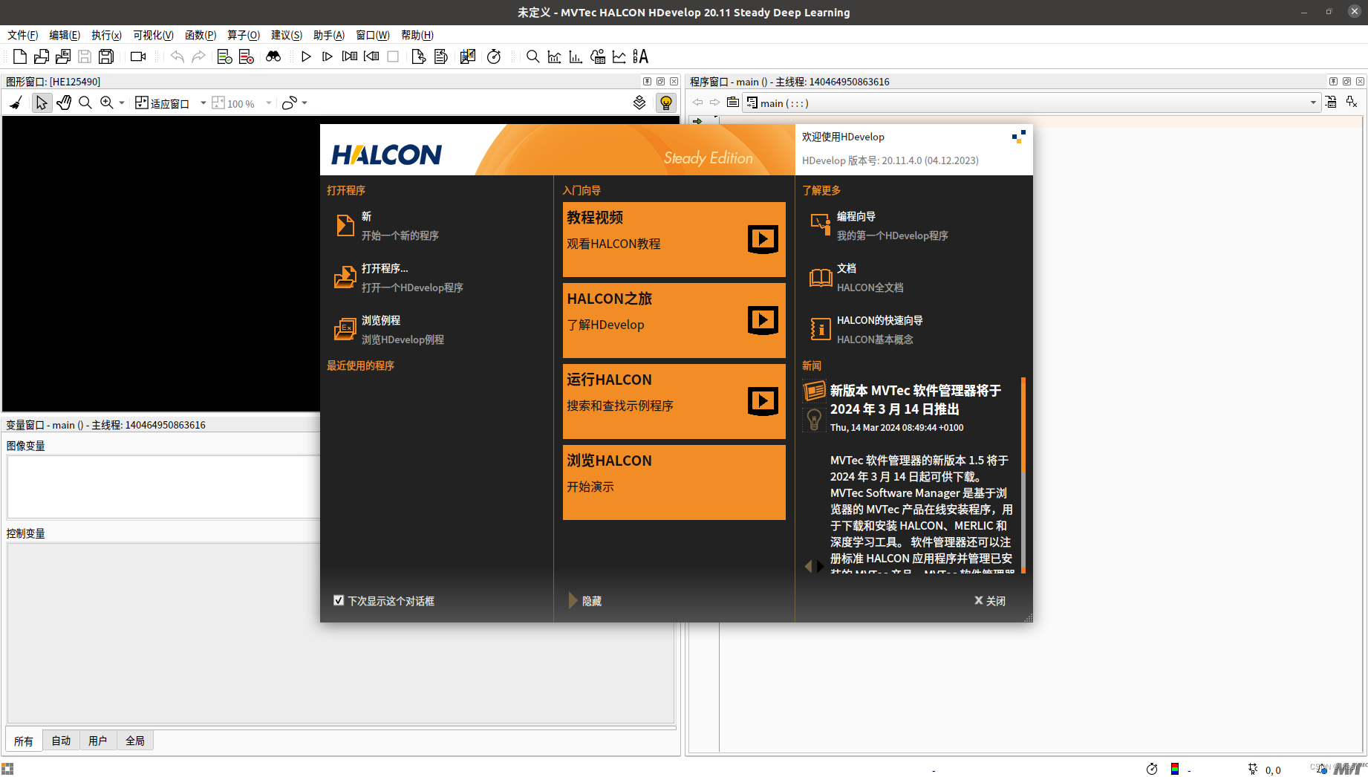Click the Activate Lines toolbar icon

click(224, 56)
